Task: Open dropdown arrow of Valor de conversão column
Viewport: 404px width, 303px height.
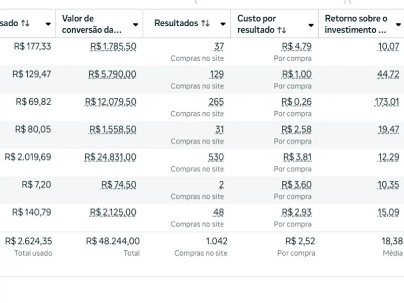Action: coord(135,24)
